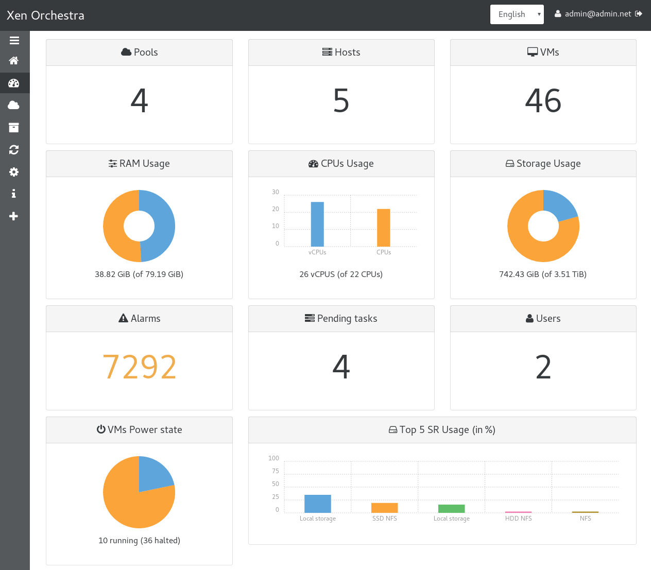Click the '742.43 GiB (of 3.51 TiB)' text
Image resolution: width=651 pixels, height=570 pixels.
pyautogui.click(x=543, y=274)
